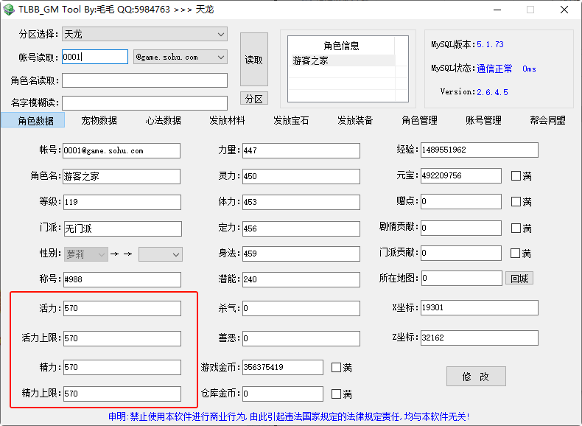Enable the 满 checkbox beside 赠点
This screenshot has width=582, height=426.
[x=516, y=202]
